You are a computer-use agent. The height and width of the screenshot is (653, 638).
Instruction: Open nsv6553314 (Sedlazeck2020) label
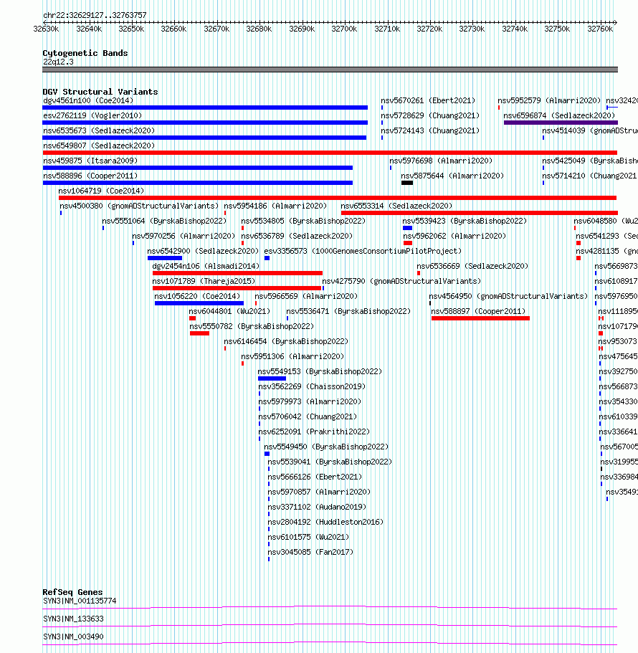396,206
